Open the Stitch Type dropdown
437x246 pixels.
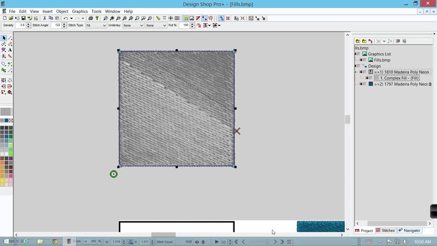[x=104, y=25]
